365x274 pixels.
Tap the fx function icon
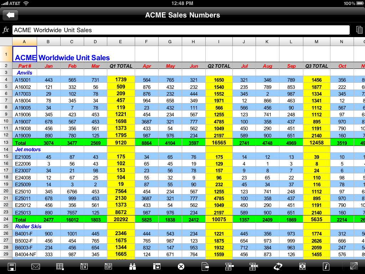point(5,30)
